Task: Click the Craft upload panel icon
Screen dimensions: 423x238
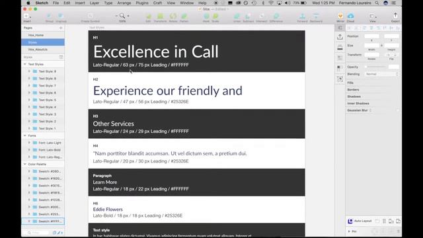Action: 340,37
